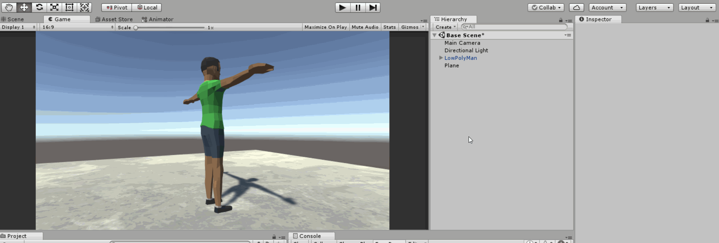This screenshot has height=243, width=719.
Task: Select the Hand tool
Action: [9, 8]
